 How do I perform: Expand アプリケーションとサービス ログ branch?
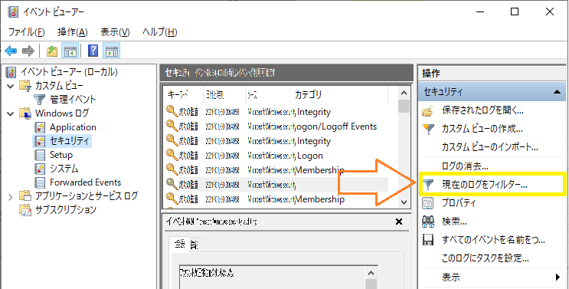[11, 197]
